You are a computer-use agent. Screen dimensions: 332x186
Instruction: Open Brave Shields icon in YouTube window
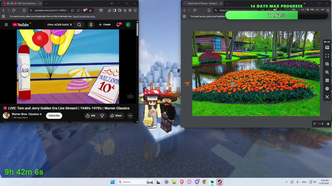[x=85, y=10]
